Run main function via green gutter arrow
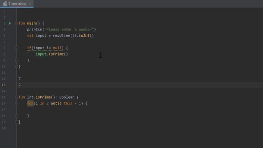Viewport: 263px width, 148px height. point(10,23)
